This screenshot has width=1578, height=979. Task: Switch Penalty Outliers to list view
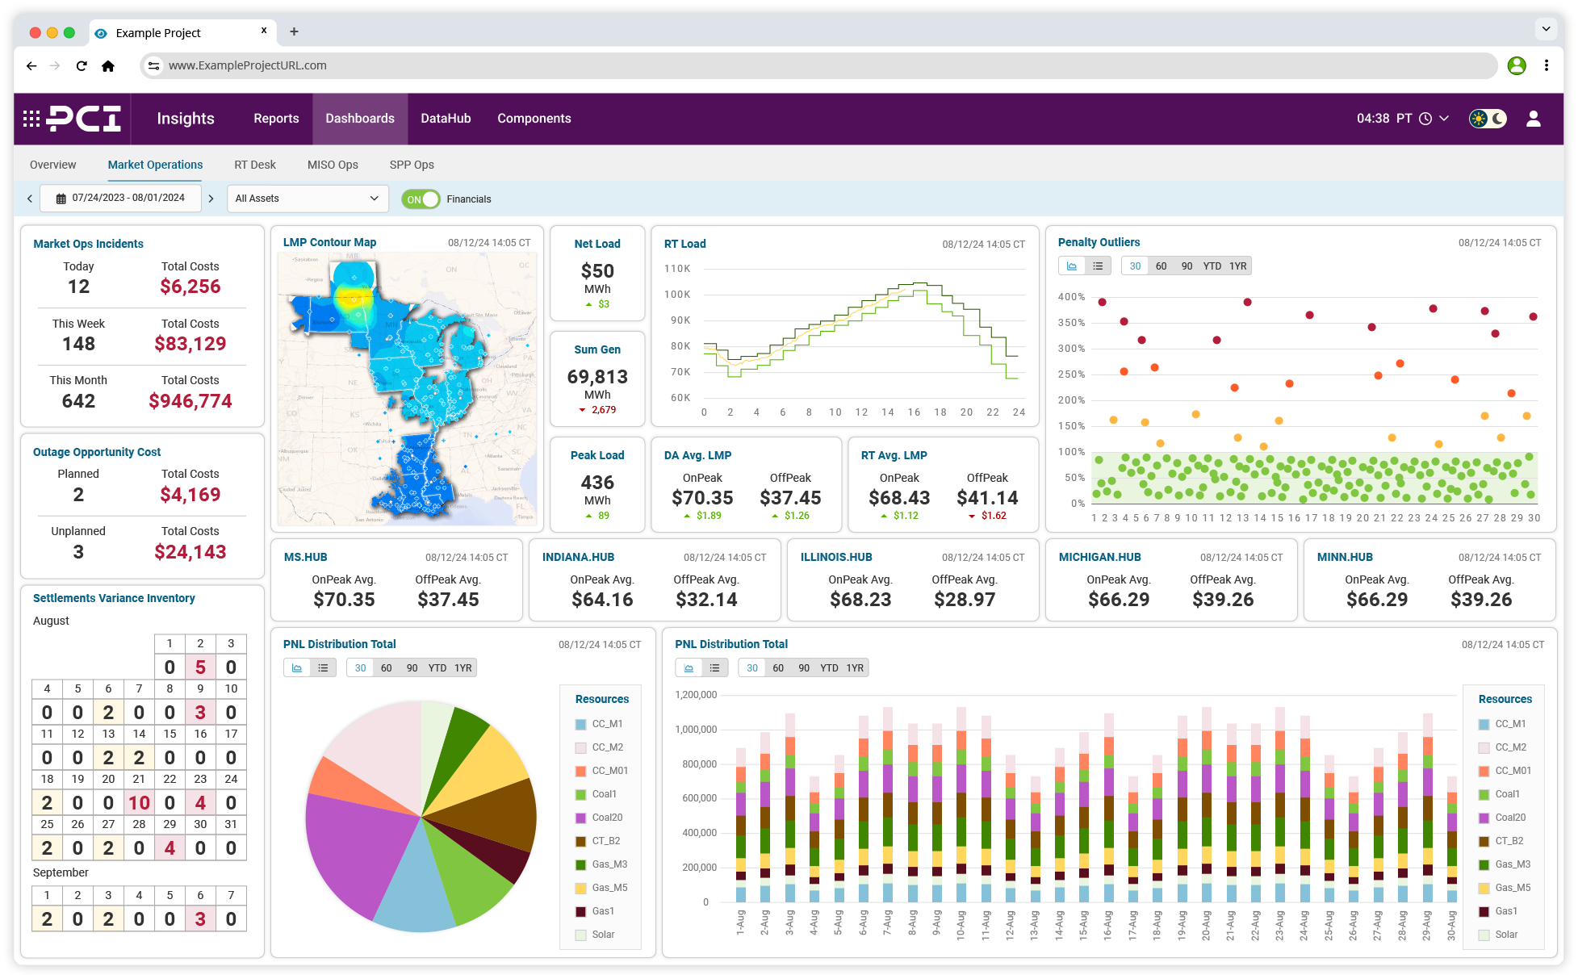tap(1096, 265)
